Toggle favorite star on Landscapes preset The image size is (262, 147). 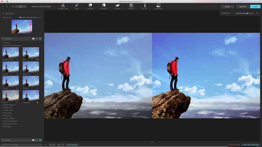tap(37, 102)
